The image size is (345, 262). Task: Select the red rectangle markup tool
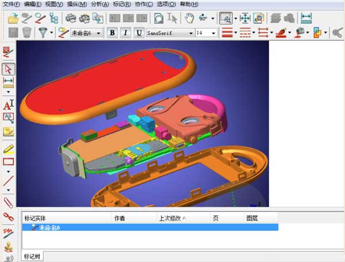[x=8, y=162]
